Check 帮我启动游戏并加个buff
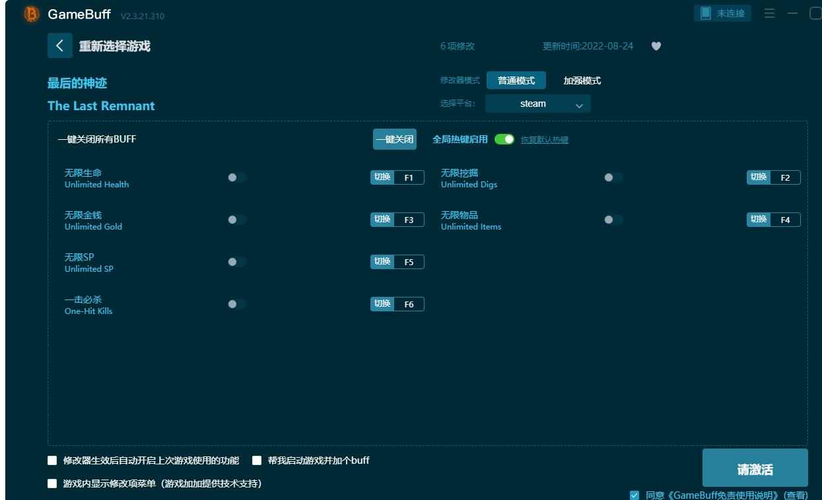 tap(257, 460)
